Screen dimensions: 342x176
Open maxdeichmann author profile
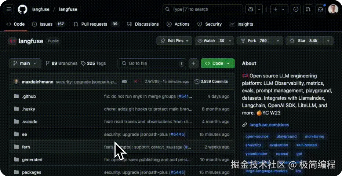pos(37,82)
